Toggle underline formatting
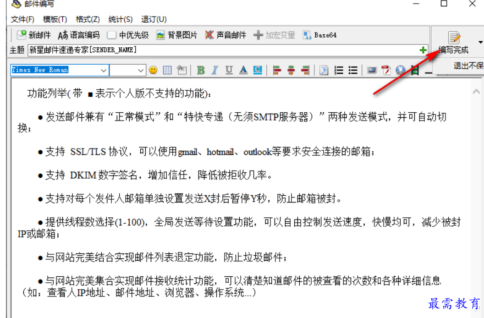The width and height of the screenshot is (484, 318). coord(229,70)
